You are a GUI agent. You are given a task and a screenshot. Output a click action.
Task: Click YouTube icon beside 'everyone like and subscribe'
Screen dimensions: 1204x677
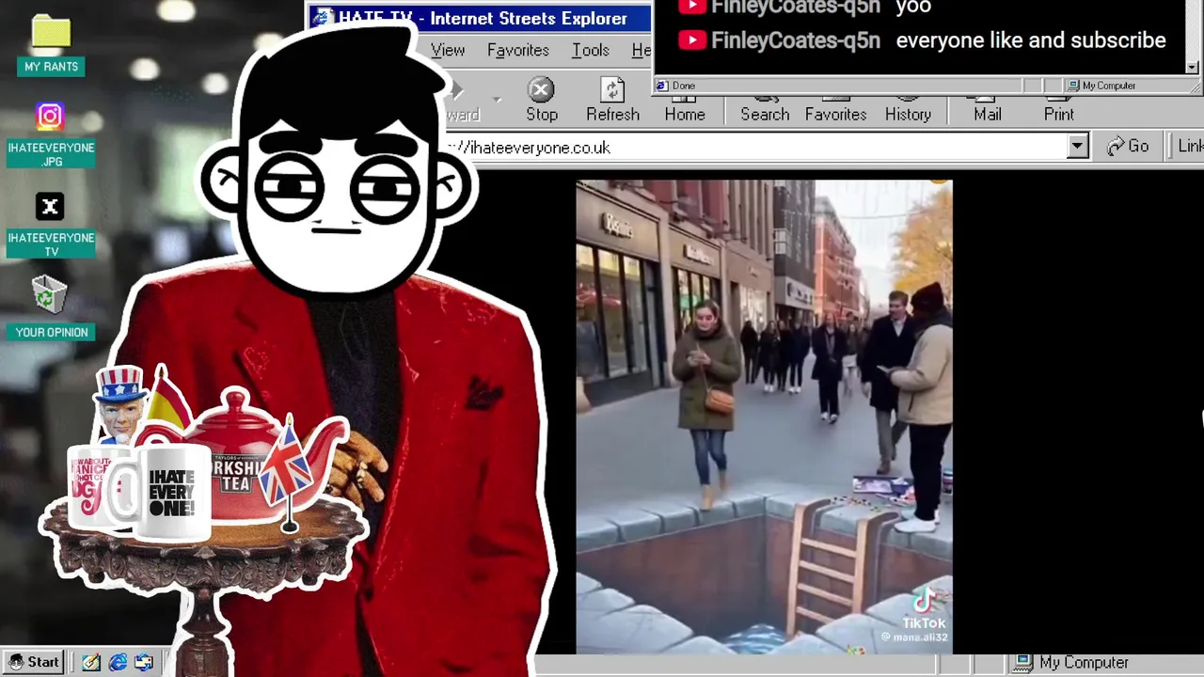click(691, 40)
